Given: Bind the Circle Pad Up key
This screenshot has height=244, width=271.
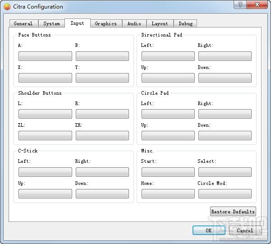Looking at the screenshot, I should pos(168,135).
